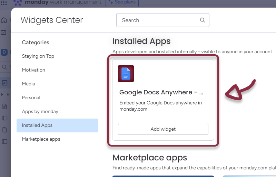
Task: Click the monday logo in header
Action: click(19, 2)
